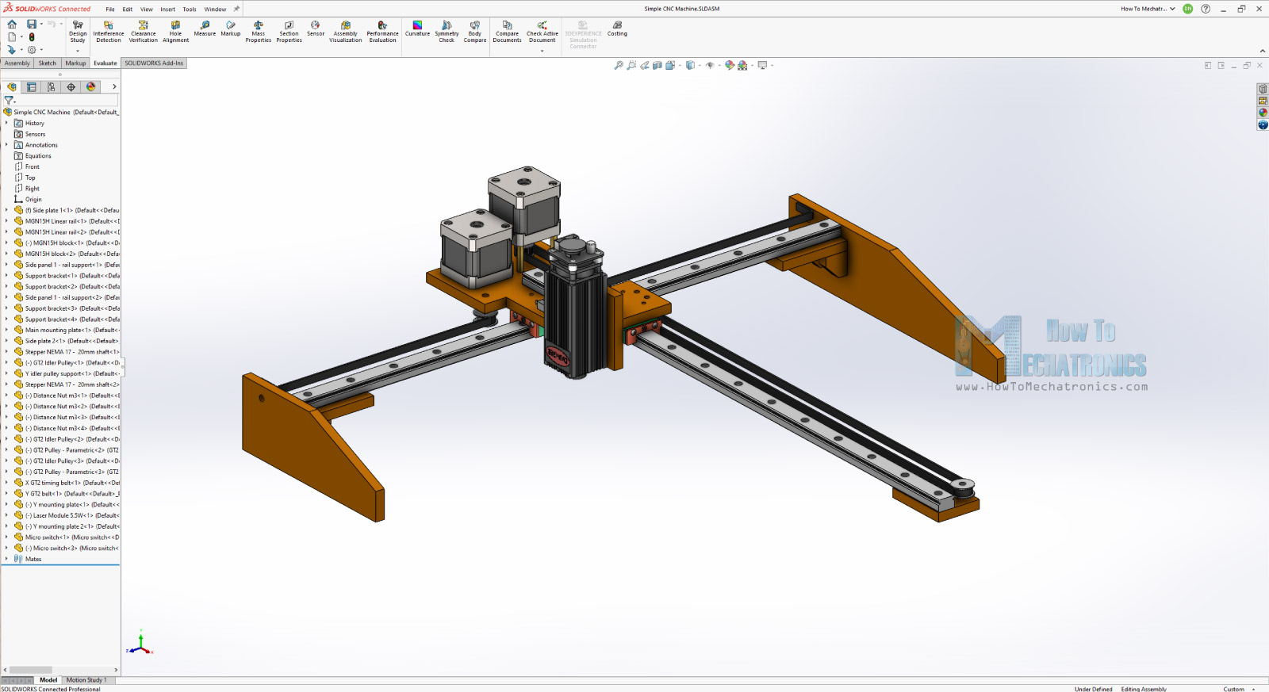Toggle Section View in the heads-up toolbar

click(657, 66)
